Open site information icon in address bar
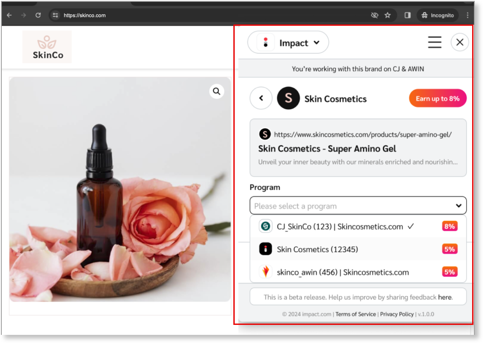This screenshot has width=483, height=343. pos(55,15)
